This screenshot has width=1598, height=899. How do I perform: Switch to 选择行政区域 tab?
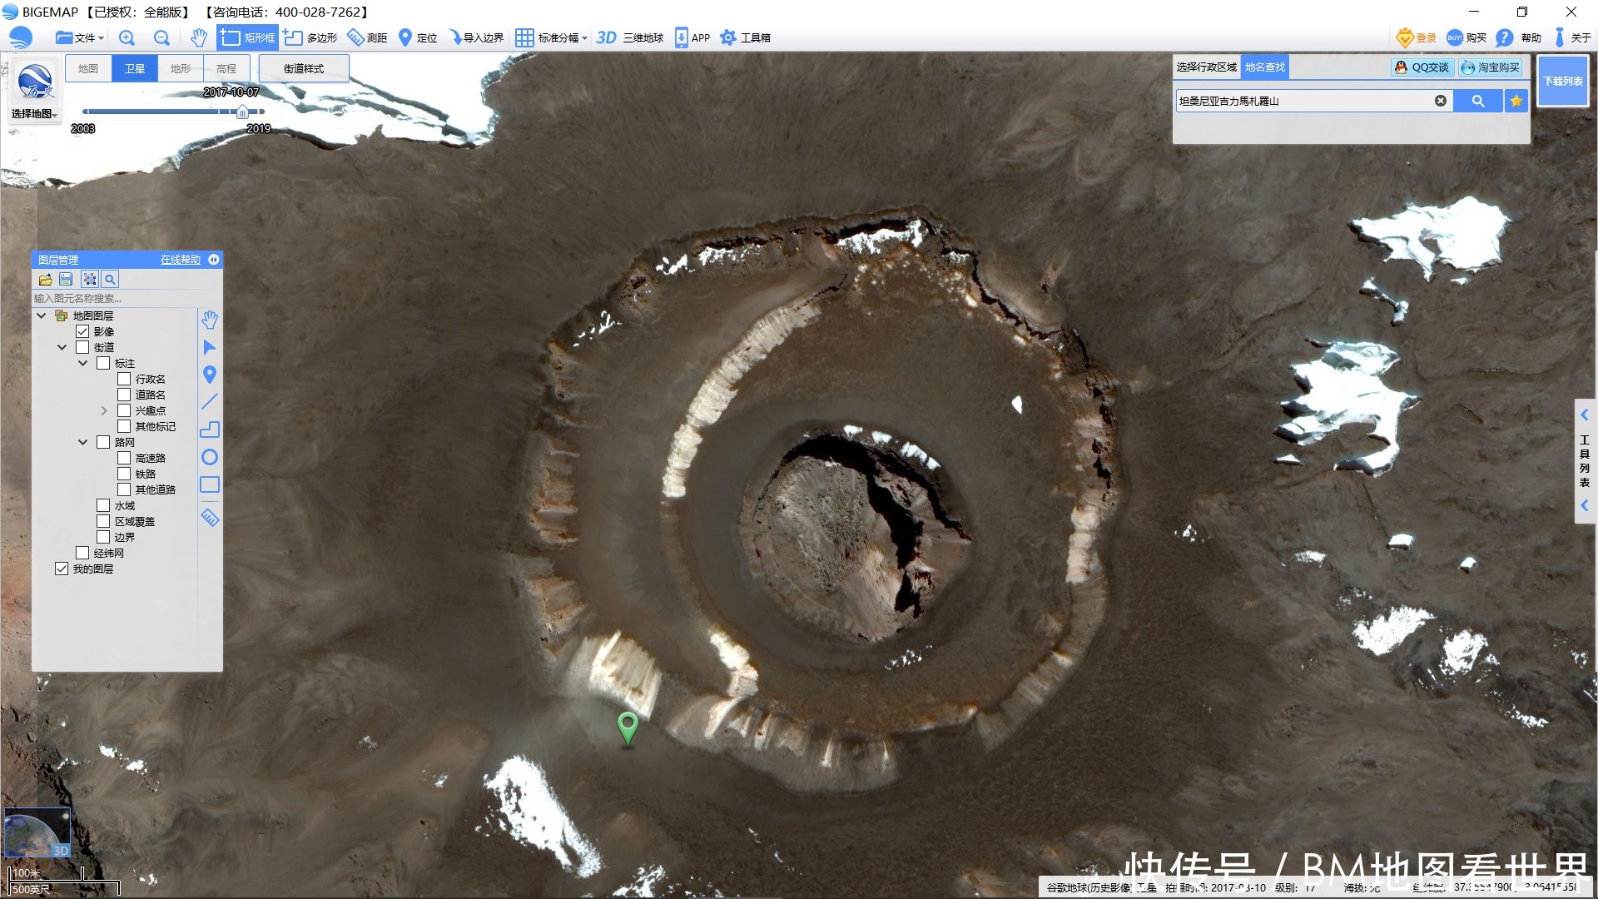click(x=1207, y=67)
